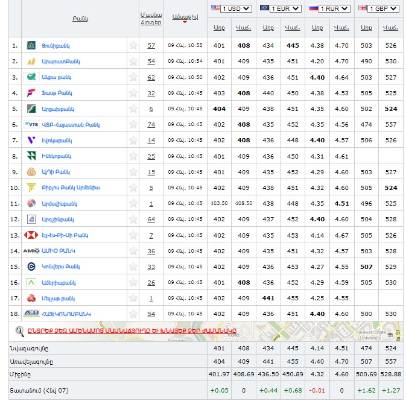406x401 pixels.
Task: Sort table by Բանկ column header
Action: [80, 19]
